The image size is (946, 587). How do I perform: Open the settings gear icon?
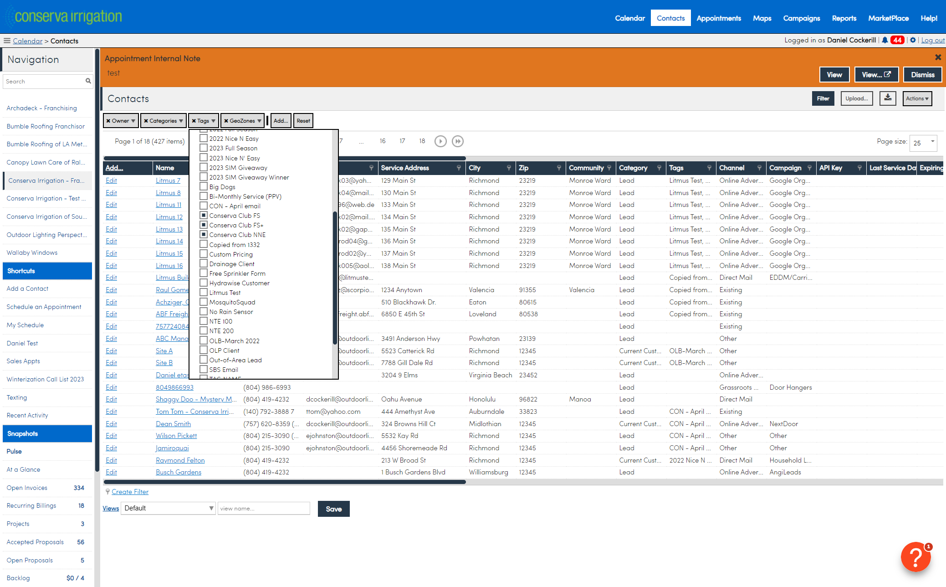913,40
